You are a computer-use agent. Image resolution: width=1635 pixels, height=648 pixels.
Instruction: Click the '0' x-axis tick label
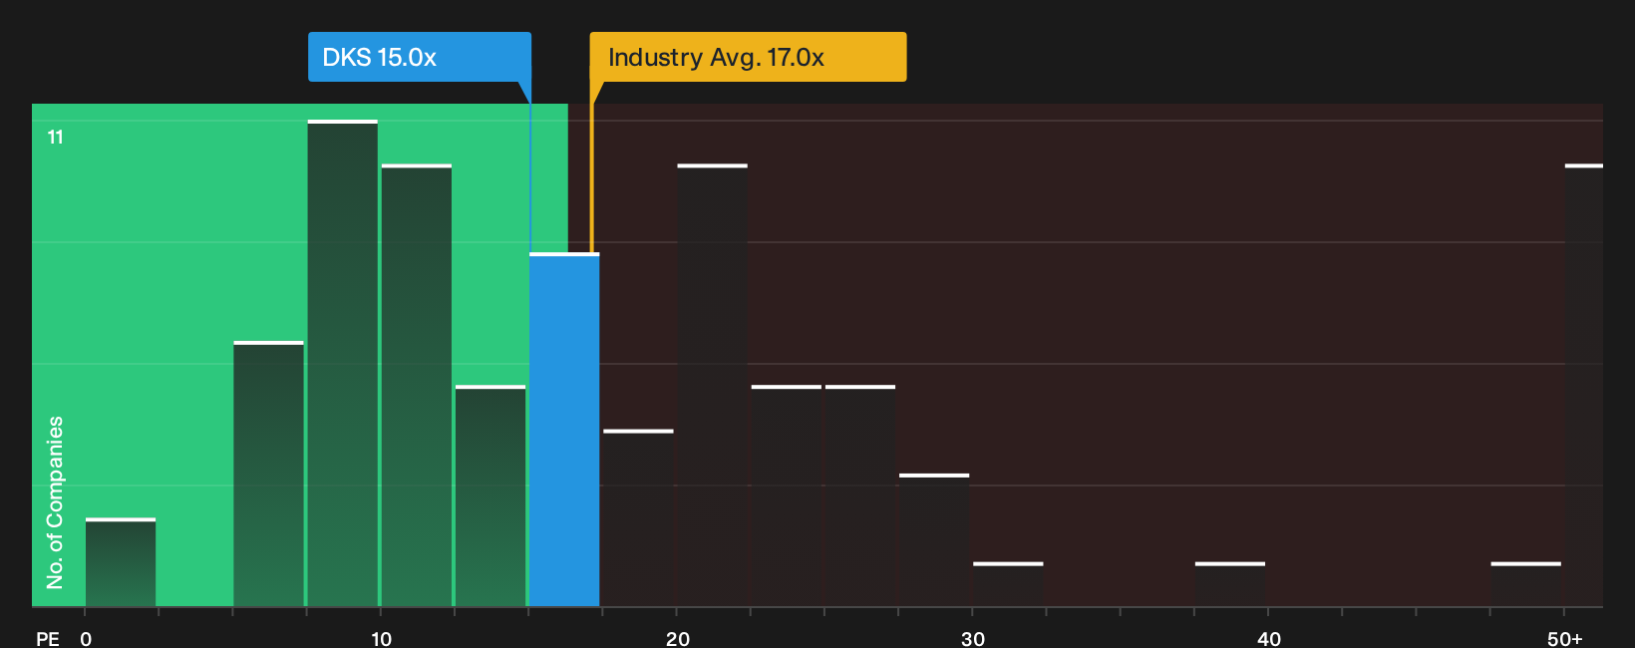click(86, 638)
